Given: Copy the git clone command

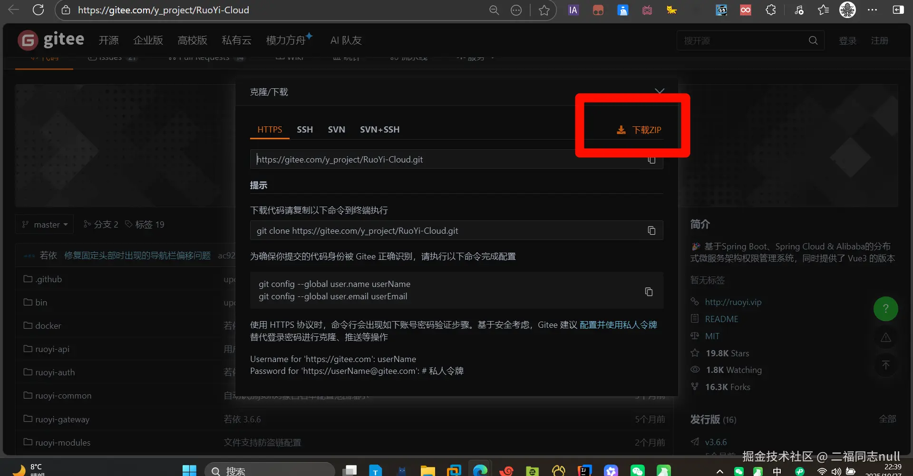Looking at the screenshot, I should click(651, 230).
